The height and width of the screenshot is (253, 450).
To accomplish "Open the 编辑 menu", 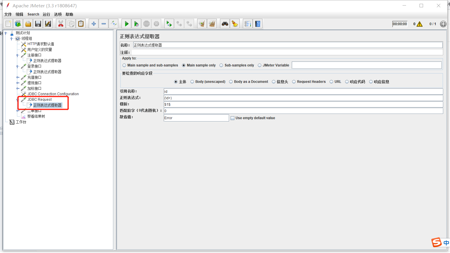I will click(x=19, y=14).
